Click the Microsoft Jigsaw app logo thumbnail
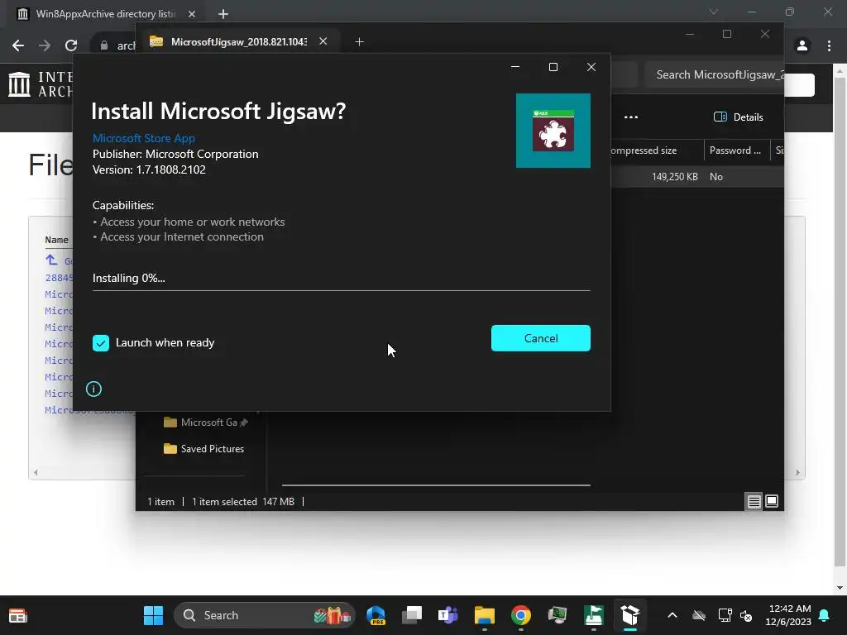This screenshot has width=847, height=635. point(553,130)
